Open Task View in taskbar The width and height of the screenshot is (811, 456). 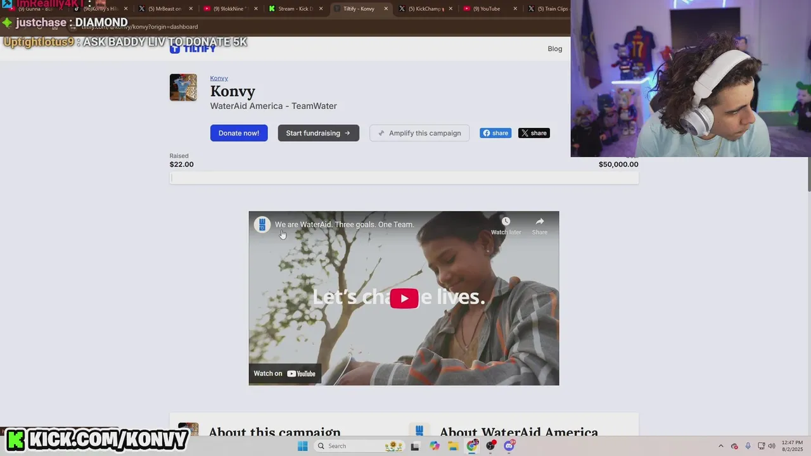[415, 446]
